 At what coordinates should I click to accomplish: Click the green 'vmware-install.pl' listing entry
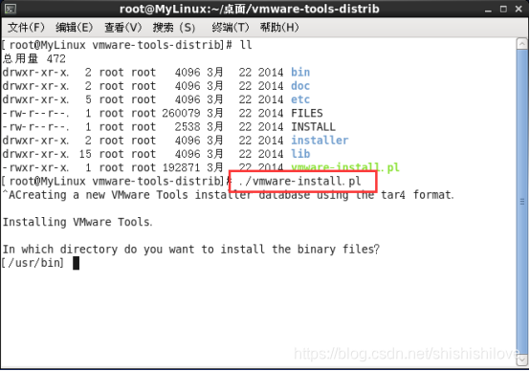[x=345, y=167]
